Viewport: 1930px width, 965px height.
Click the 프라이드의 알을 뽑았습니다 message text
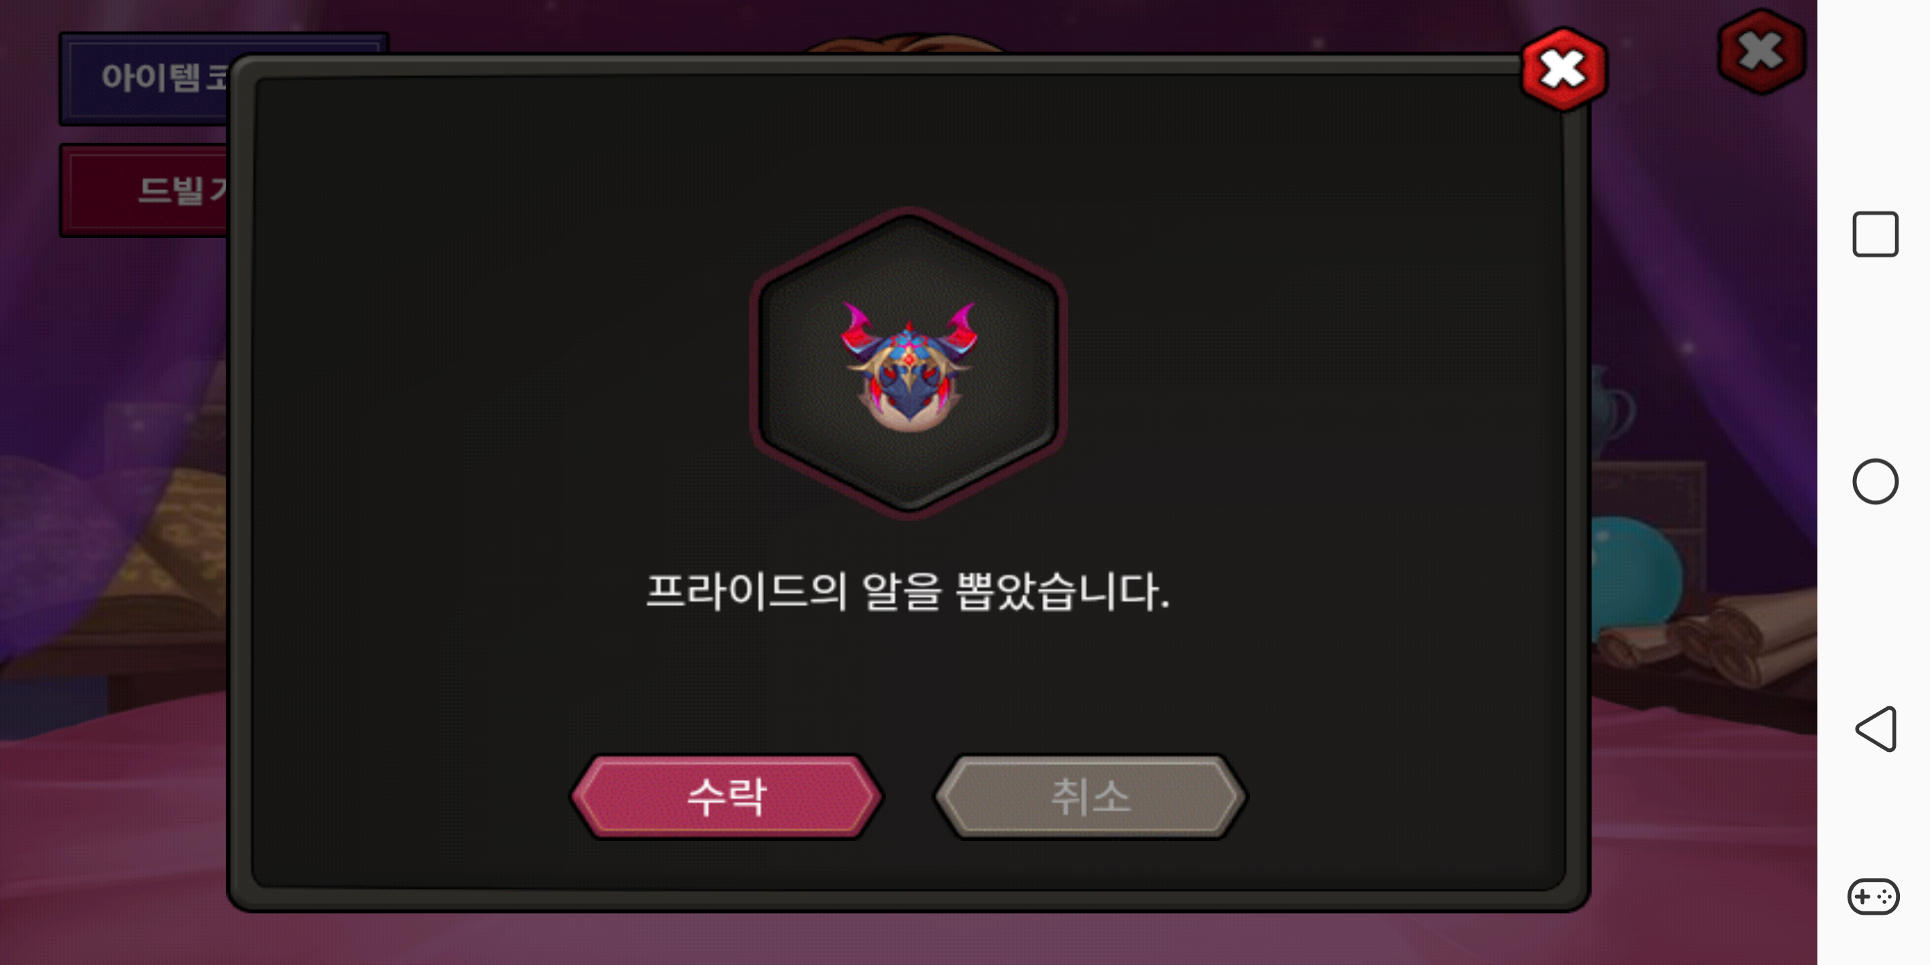click(x=907, y=591)
